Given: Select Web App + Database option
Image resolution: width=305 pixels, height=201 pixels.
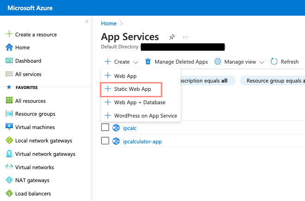Looking at the screenshot, I should 140,102.
